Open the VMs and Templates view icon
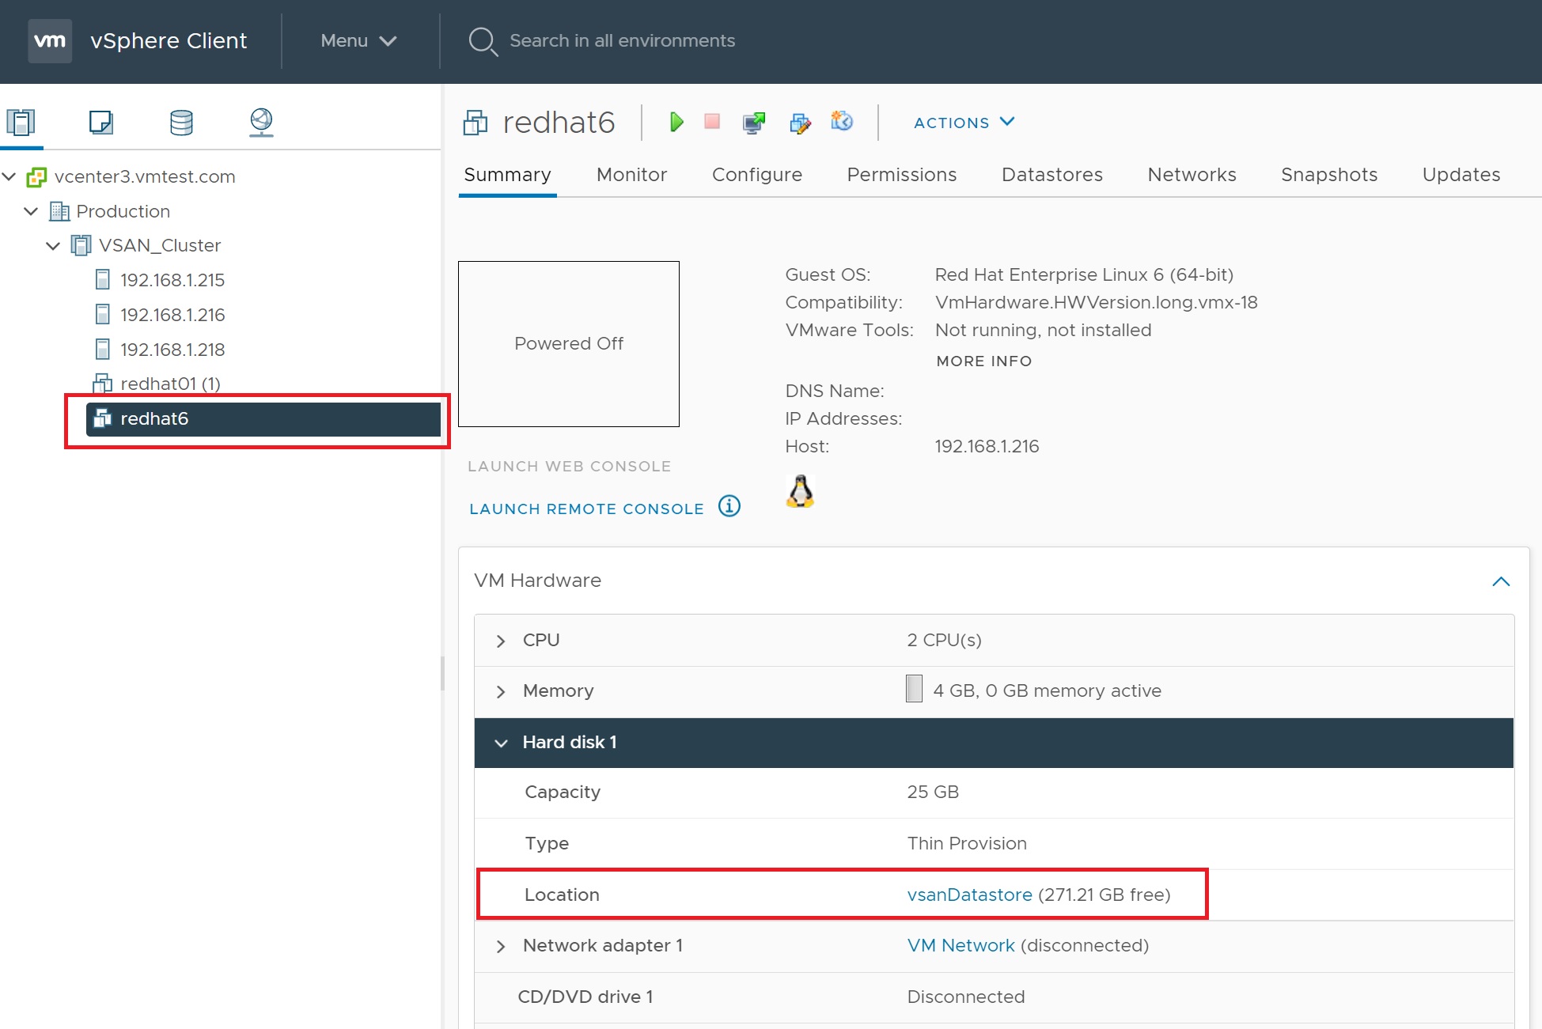This screenshot has width=1542, height=1029. coord(101,122)
